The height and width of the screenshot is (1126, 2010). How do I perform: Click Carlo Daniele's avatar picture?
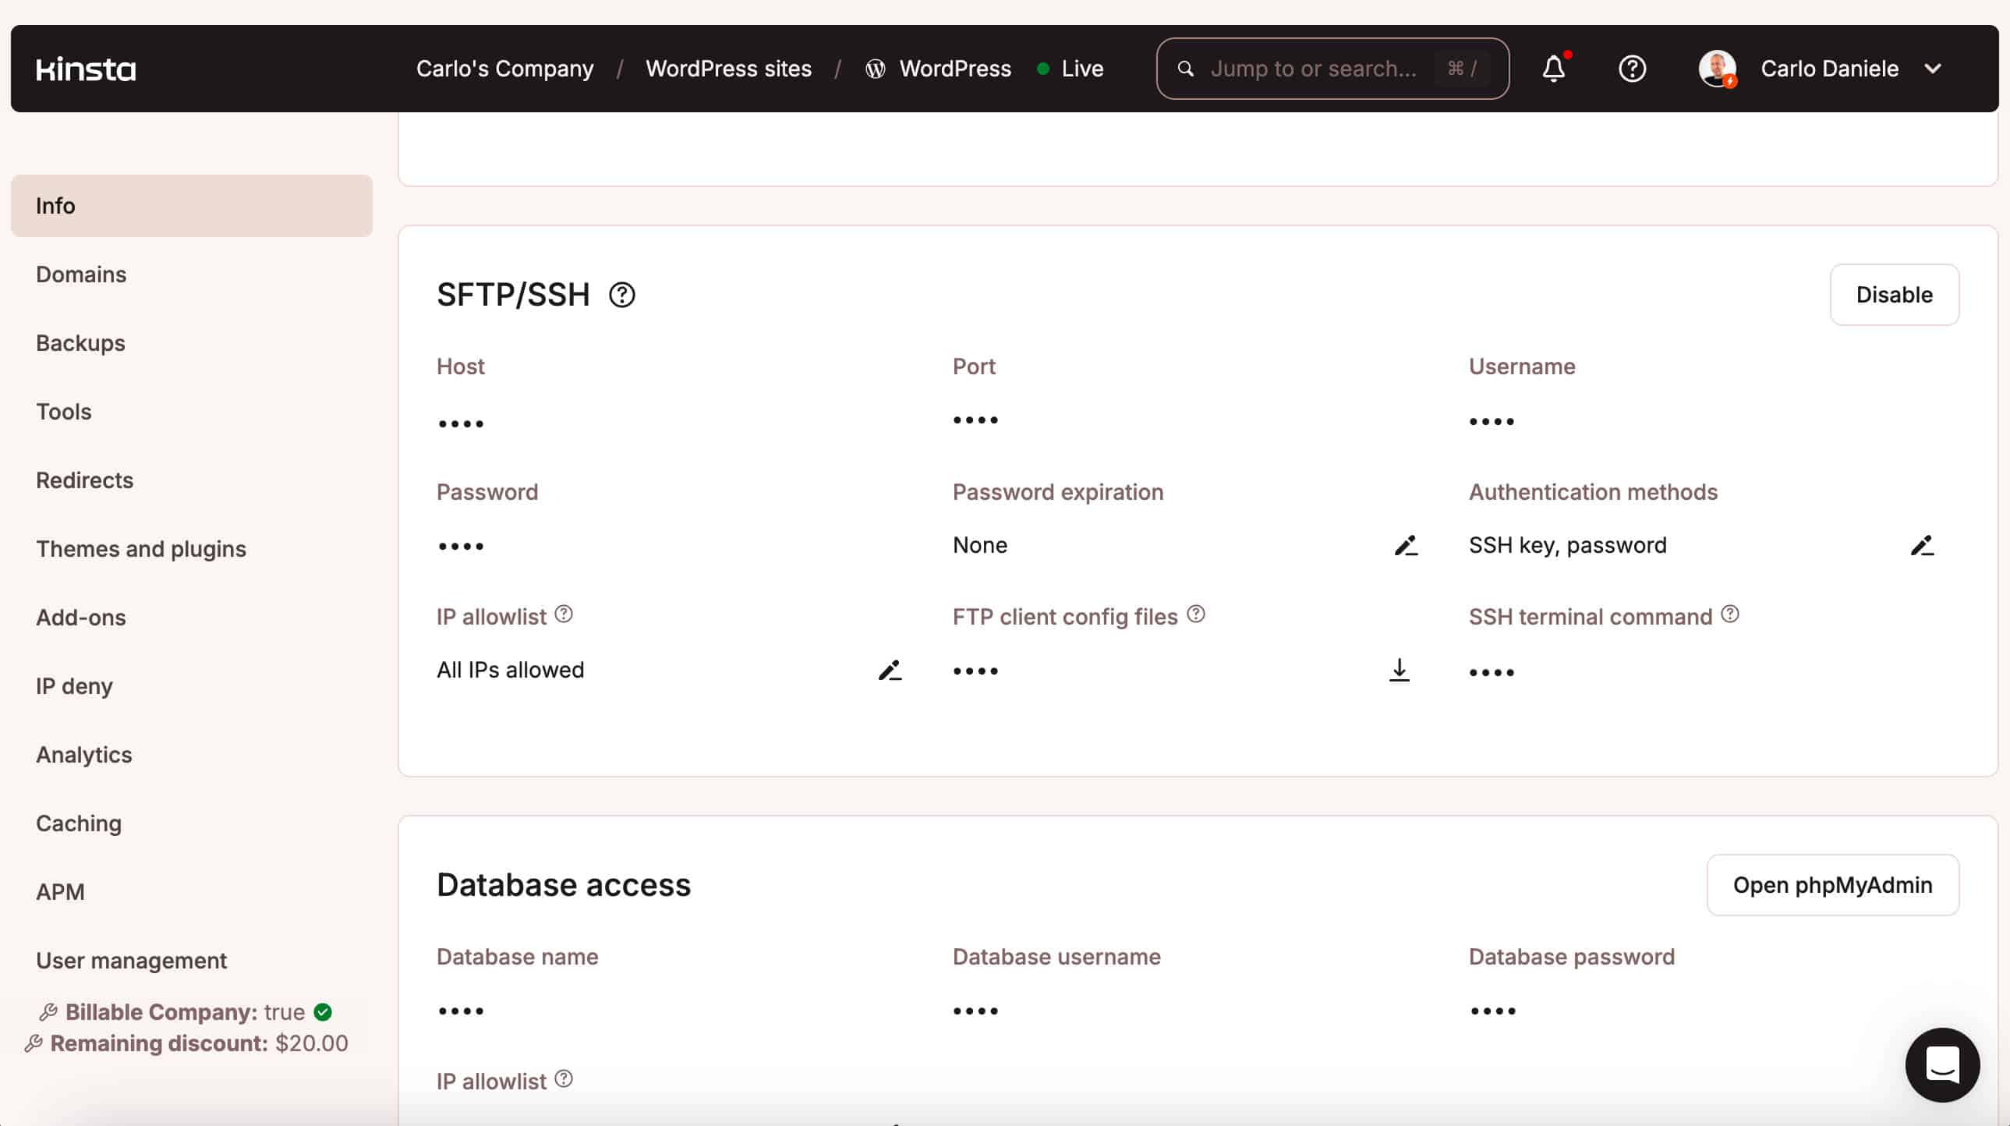tap(1718, 69)
